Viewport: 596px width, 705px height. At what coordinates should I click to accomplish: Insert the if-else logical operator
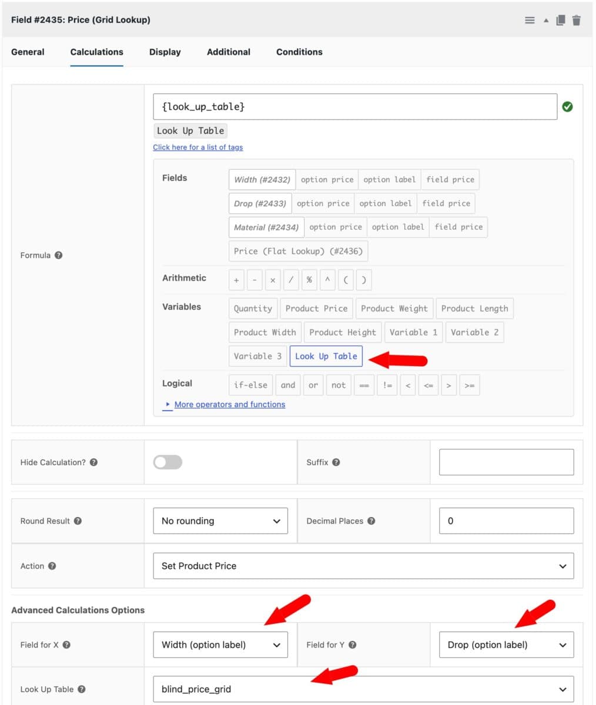[250, 385]
